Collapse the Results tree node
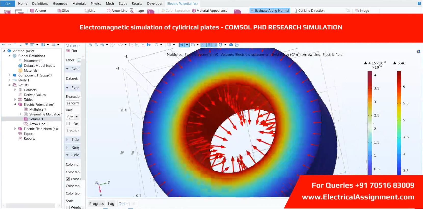 click(x=10, y=85)
